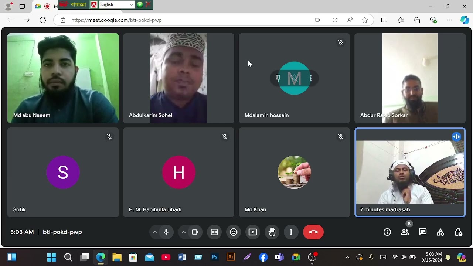
Task: Expand audio settings arrow beside microphone
Action: [155, 232]
